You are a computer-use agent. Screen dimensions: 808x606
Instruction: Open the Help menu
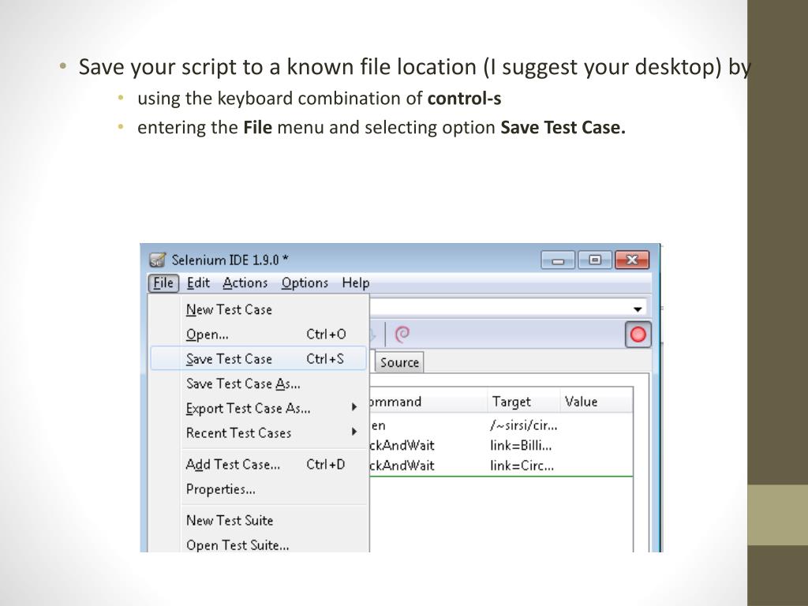click(x=355, y=282)
